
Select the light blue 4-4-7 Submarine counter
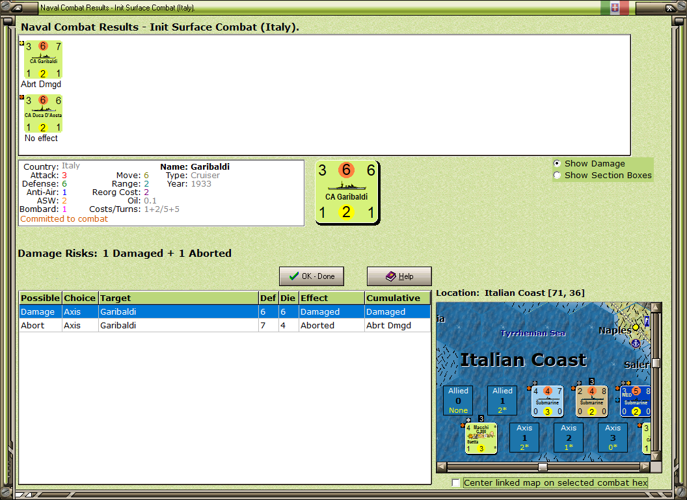[x=547, y=401]
